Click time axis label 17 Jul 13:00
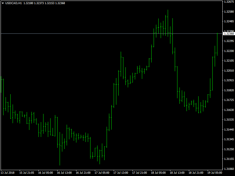235x176 pixels. click(x=121, y=173)
